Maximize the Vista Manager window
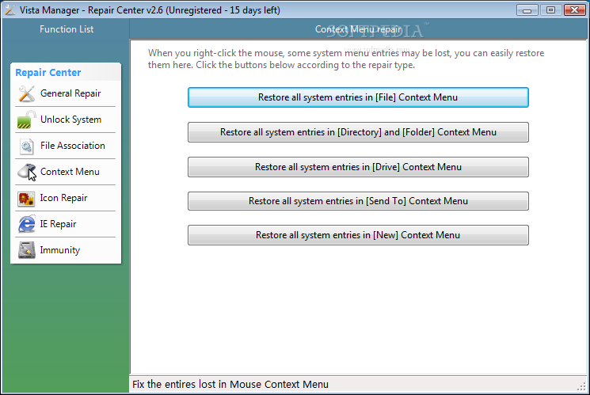 (x=550, y=10)
